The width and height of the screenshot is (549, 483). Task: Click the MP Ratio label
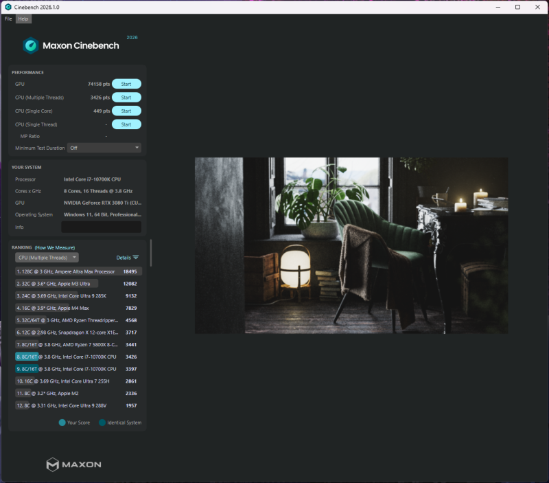tap(30, 136)
